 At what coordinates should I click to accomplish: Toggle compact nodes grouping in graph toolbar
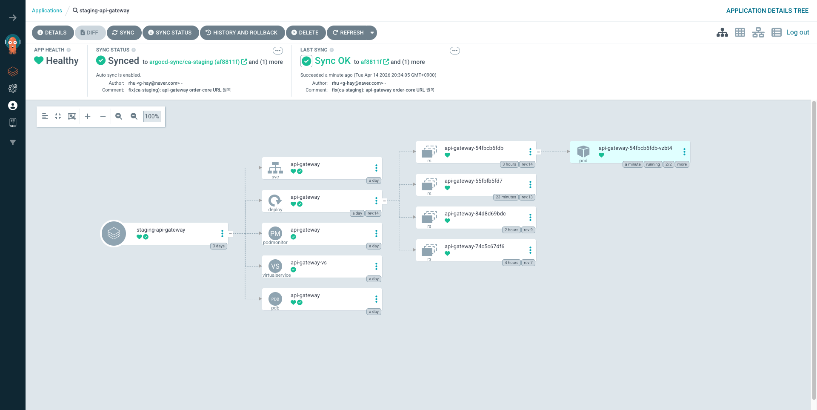click(58, 116)
